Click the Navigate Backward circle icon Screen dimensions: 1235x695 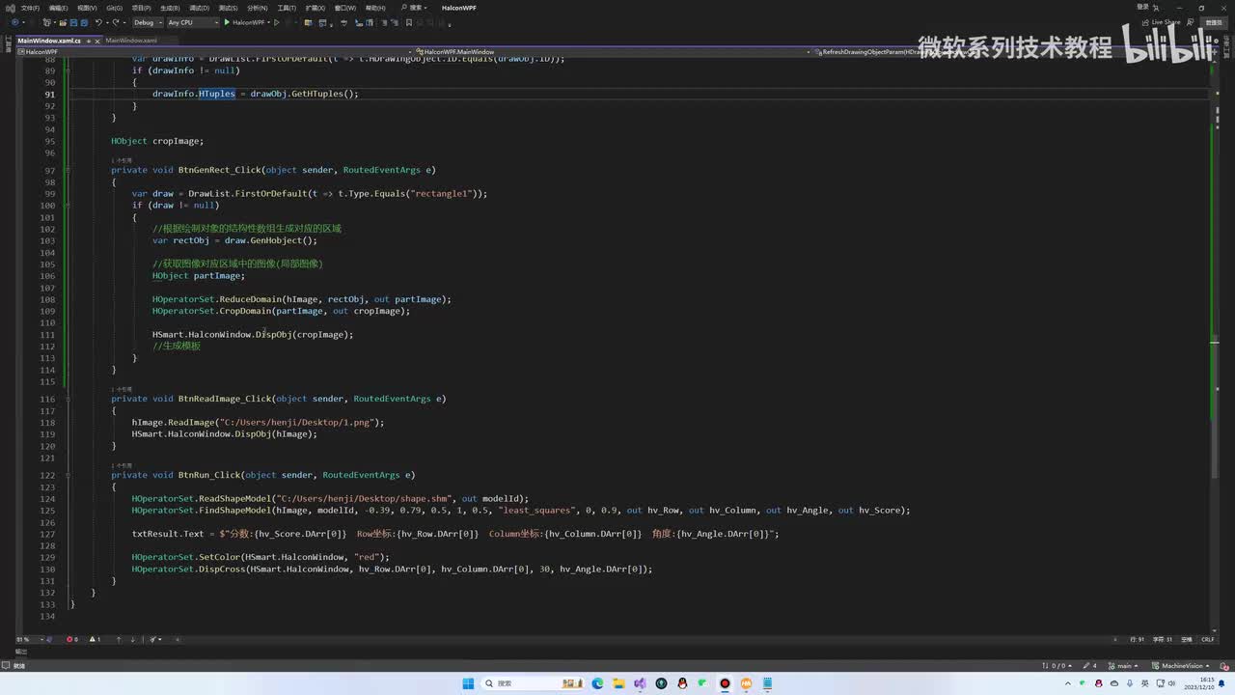tap(14, 22)
